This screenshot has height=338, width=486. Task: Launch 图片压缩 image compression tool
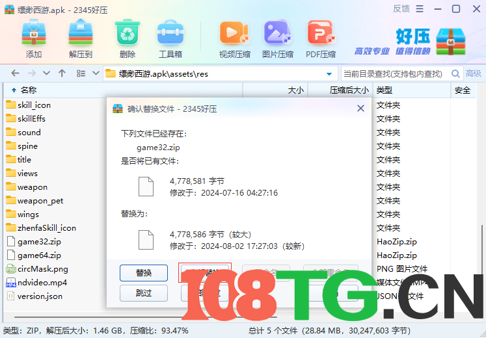coord(277,38)
